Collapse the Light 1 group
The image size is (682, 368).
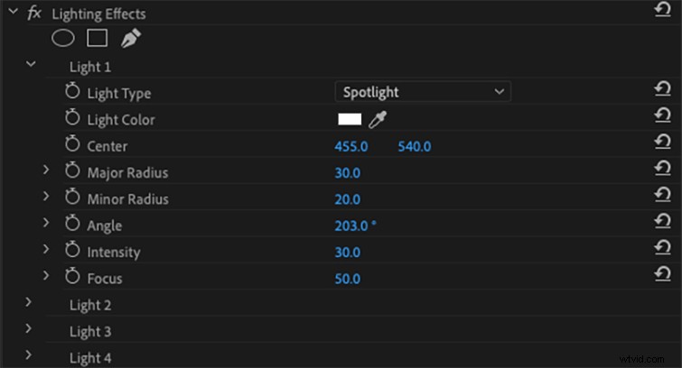coord(31,64)
